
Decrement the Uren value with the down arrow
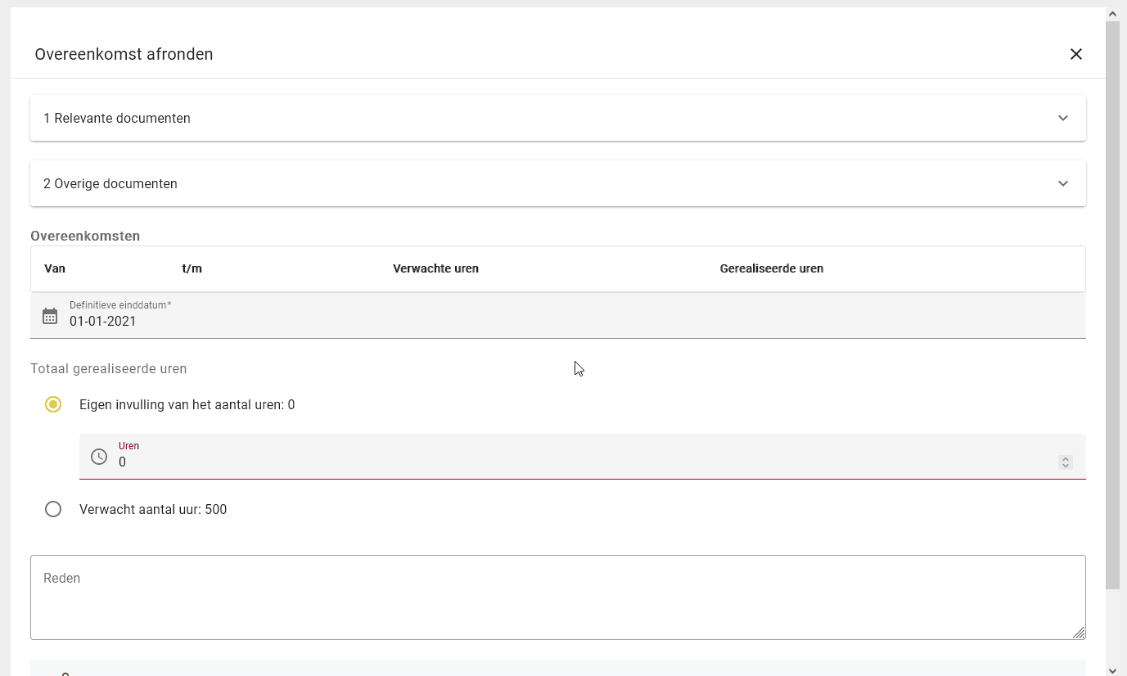click(x=1065, y=466)
